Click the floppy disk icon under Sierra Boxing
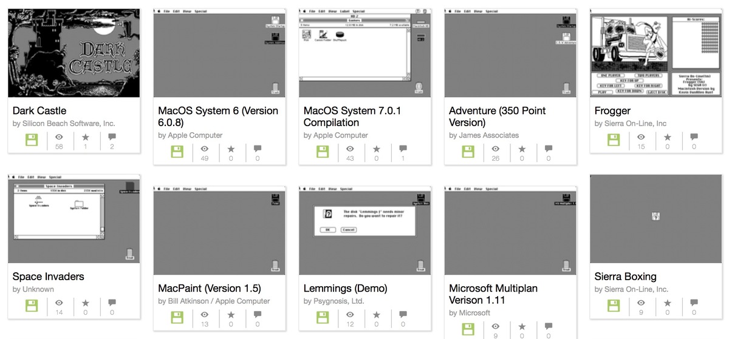 coord(614,306)
